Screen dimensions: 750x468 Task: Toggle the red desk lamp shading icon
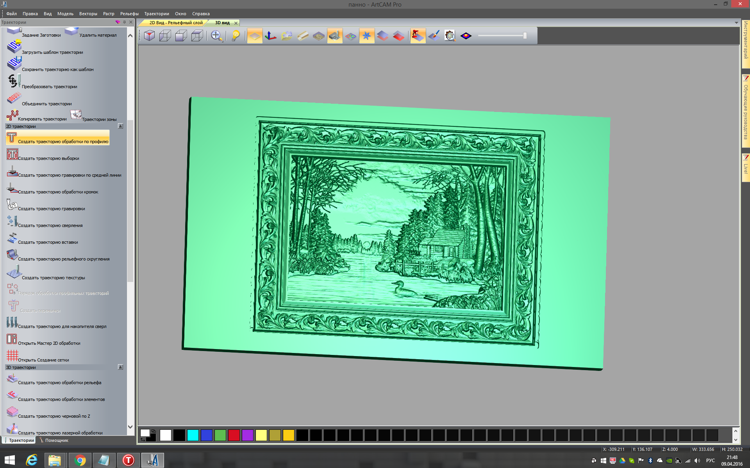(x=418, y=36)
